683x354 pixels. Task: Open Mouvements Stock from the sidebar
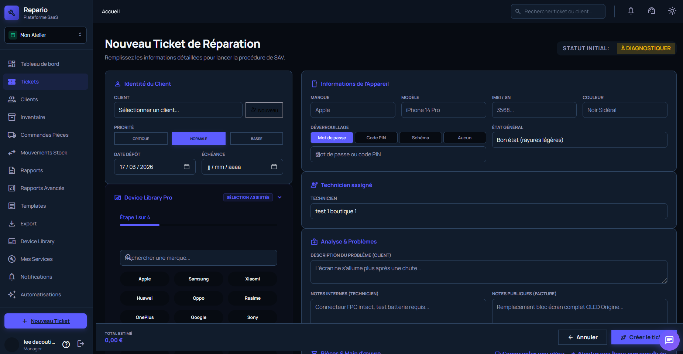(x=11, y=152)
